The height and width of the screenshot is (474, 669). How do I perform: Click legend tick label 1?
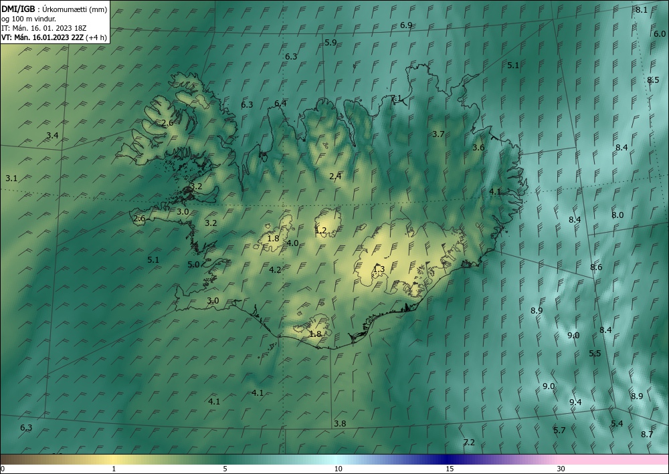(x=114, y=469)
